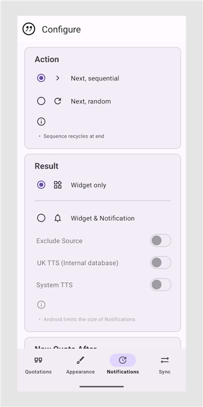
Task: Click the chevron icon beside Next, sequential
Action: [x=58, y=78]
